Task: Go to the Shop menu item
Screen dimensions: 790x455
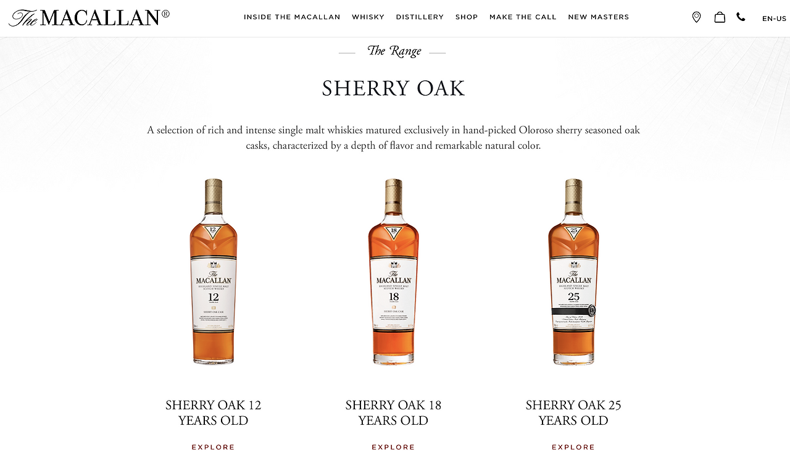Action: (467, 17)
